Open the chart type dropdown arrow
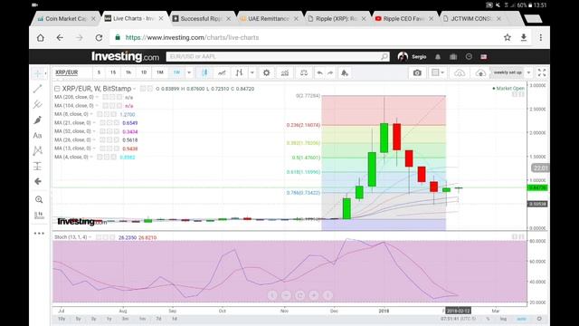The height and width of the screenshot is (326, 579). pyautogui.click(x=252, y=72)
